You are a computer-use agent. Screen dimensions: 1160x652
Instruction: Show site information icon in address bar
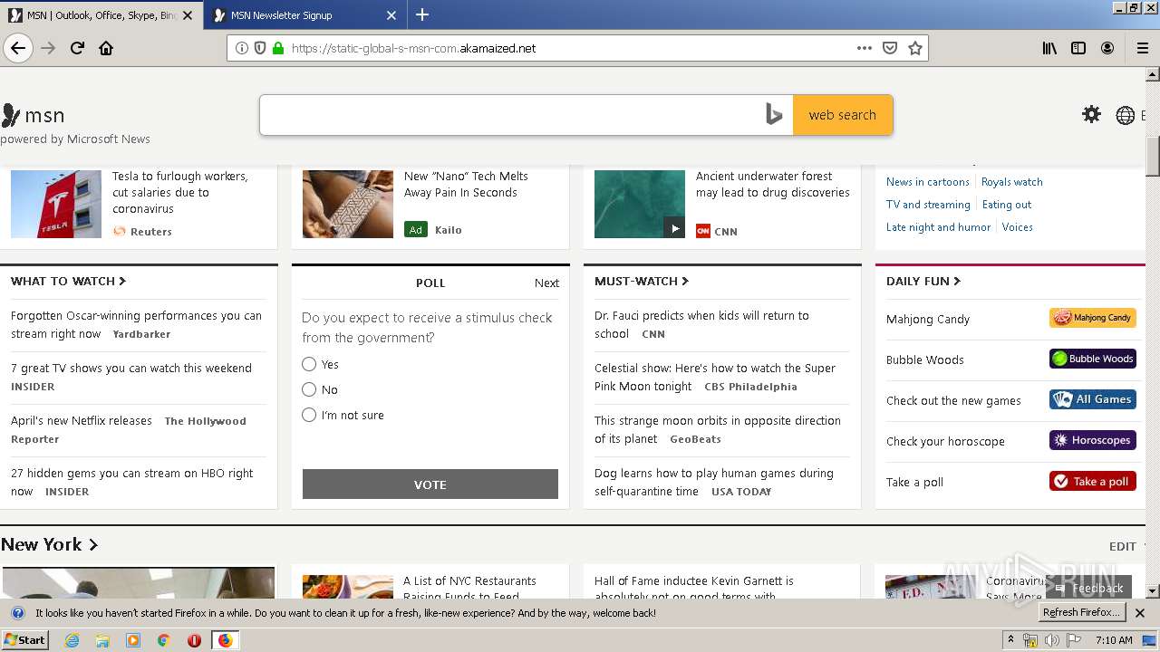tap(242, 48)
